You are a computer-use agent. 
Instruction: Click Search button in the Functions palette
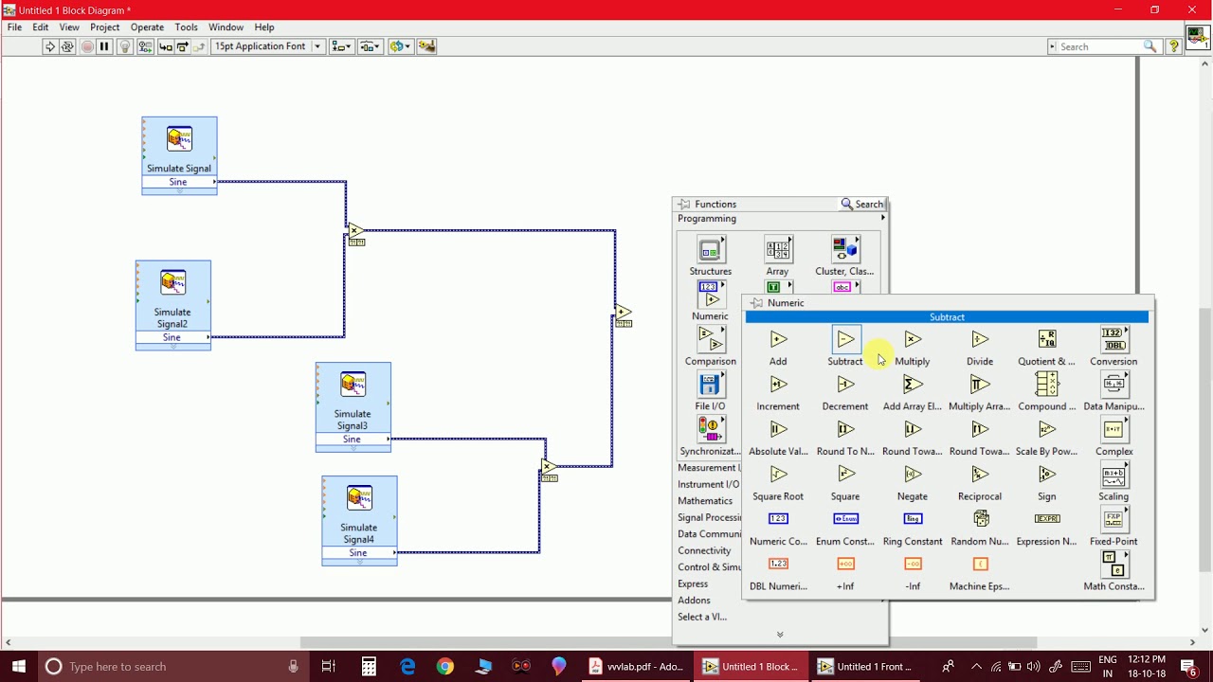(862, 204)
